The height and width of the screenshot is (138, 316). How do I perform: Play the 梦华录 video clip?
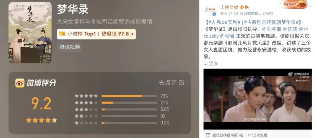point(257,99)
